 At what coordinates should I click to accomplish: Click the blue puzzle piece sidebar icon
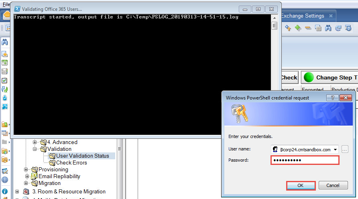[4, 107]
